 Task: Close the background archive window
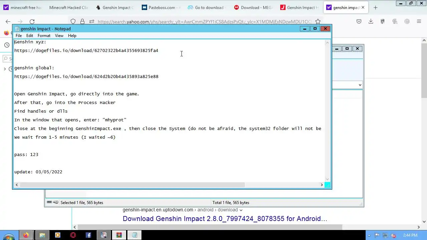[357, 49]
